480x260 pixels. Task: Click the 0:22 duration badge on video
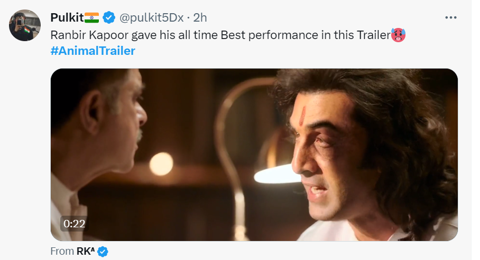pos(75,224)
